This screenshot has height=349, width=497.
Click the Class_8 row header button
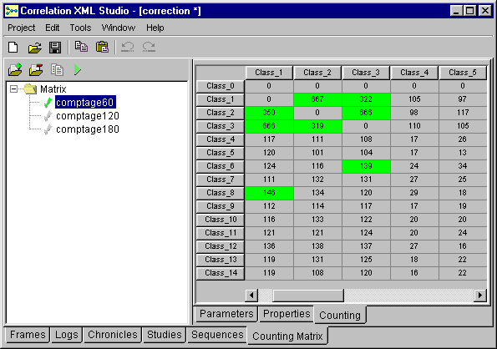(x=221, y=193)
